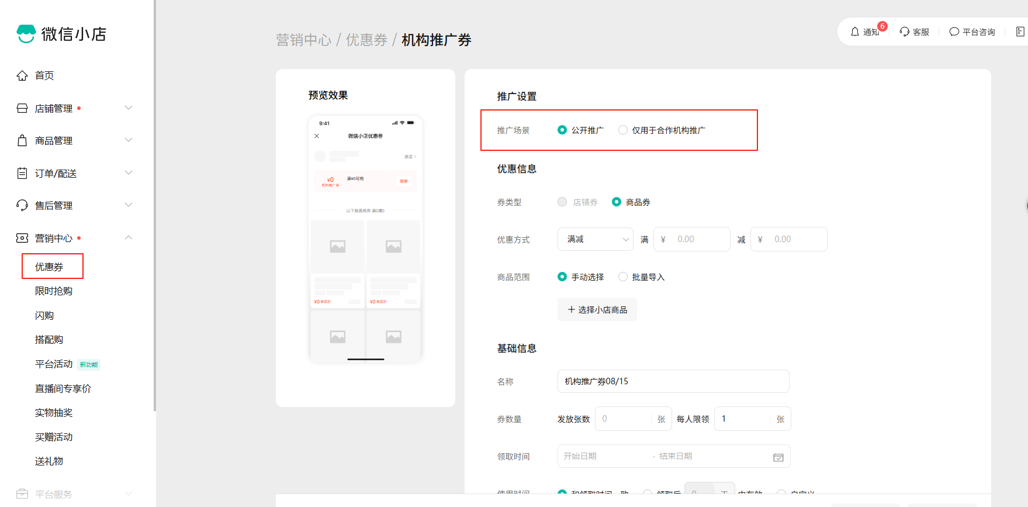Viewport: 1028px width, 507px height.
Task: Select 批量导入 for product range
Action: point(623,277)
